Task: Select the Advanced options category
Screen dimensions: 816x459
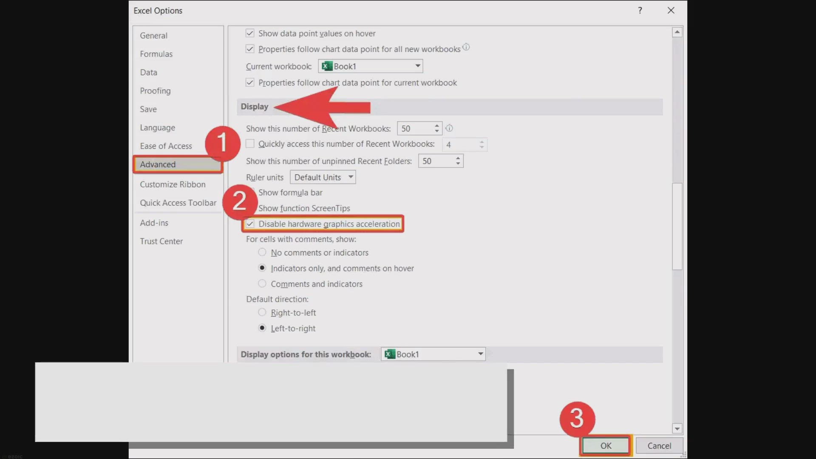Action: pyautogui.click(x=178, y=164)
